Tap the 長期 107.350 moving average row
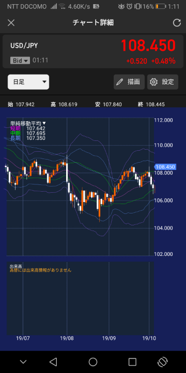Screen dimensions: 186x373 click(27, 138)
